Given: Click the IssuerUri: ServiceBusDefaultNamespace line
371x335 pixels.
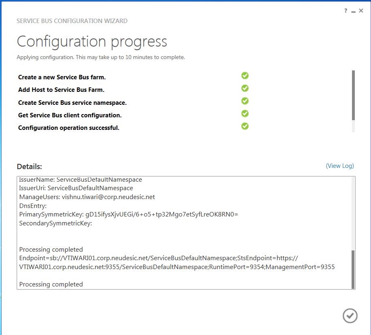Looking at the screenshot, I should pyautogui.click(x=76, y=188).
